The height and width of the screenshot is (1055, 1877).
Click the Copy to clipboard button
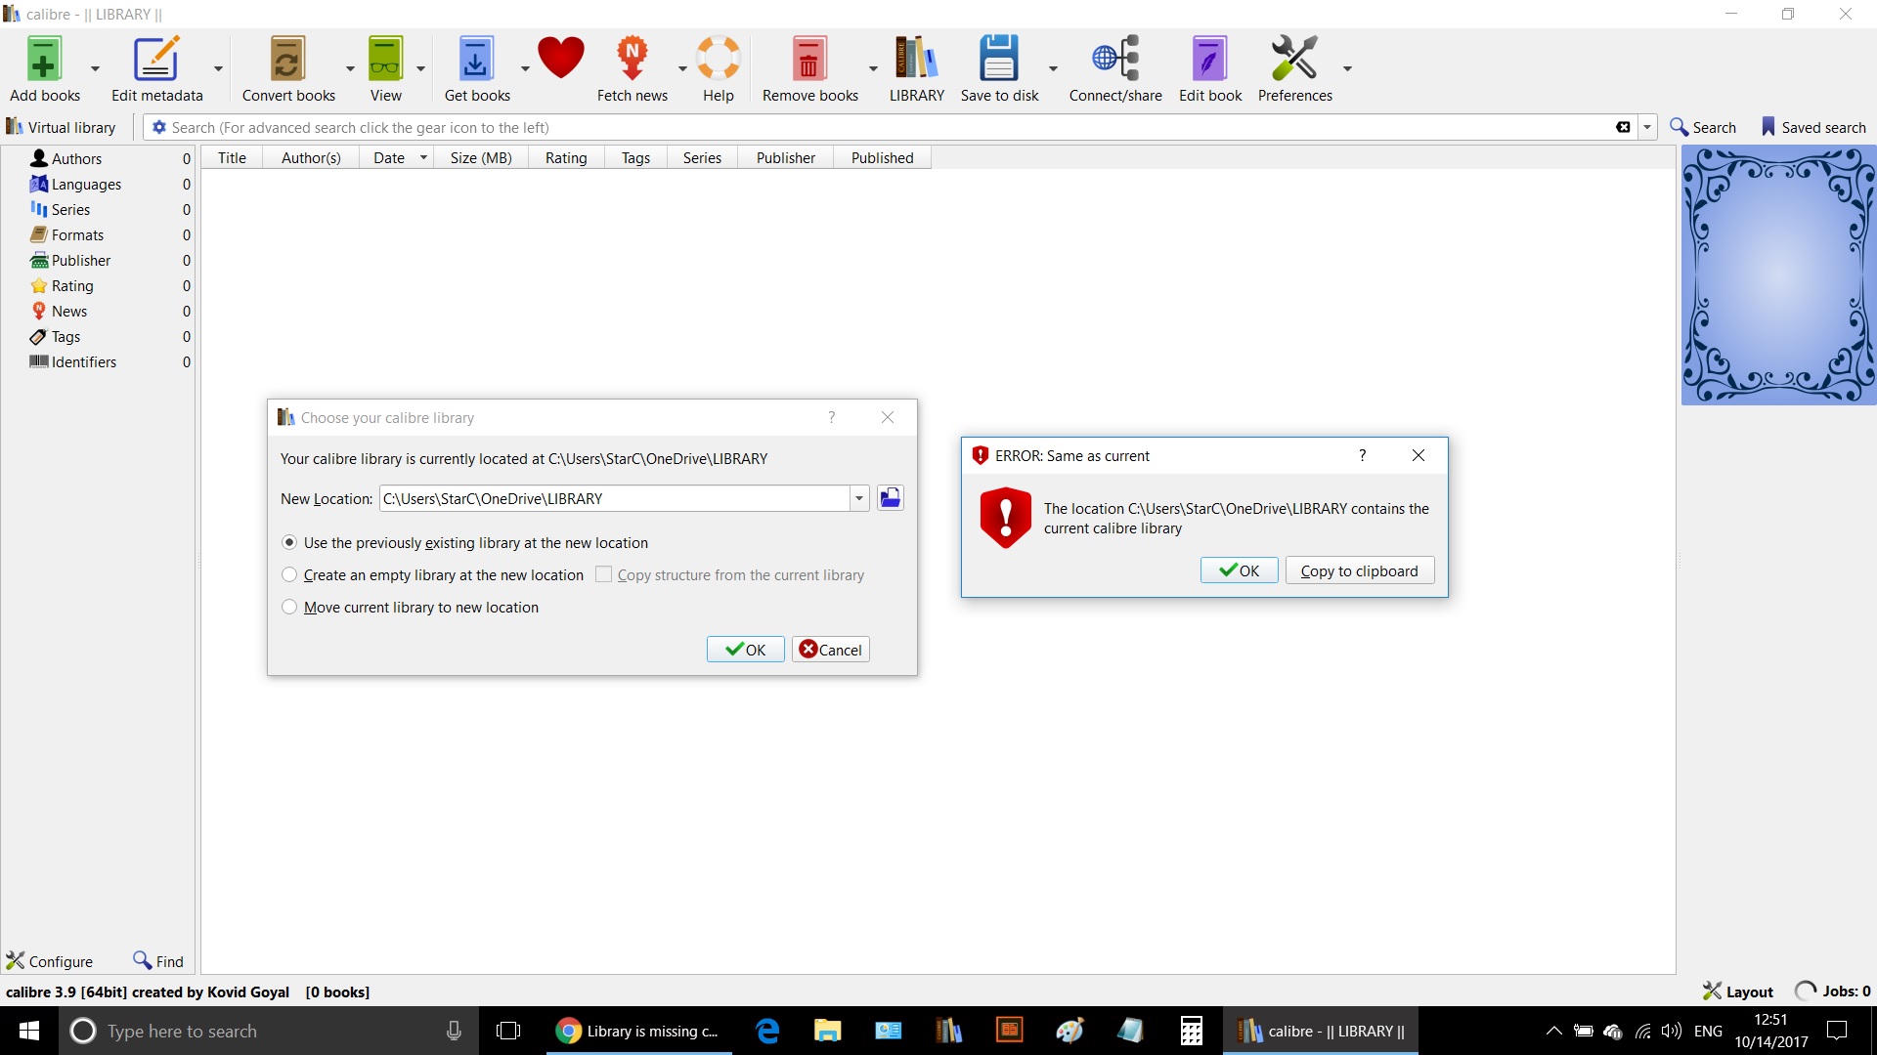point(1359,570)
